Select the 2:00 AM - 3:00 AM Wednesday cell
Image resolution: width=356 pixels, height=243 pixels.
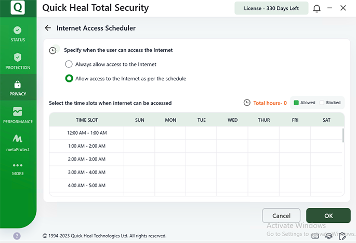(x=232, y=160)
